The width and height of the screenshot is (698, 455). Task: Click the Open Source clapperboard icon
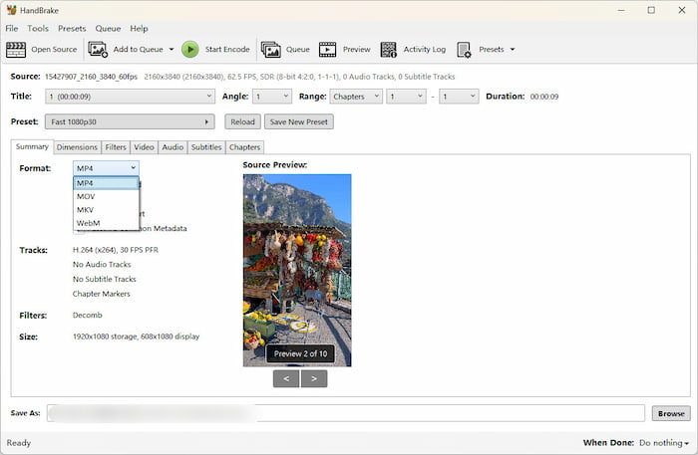[x=16, y=50]
